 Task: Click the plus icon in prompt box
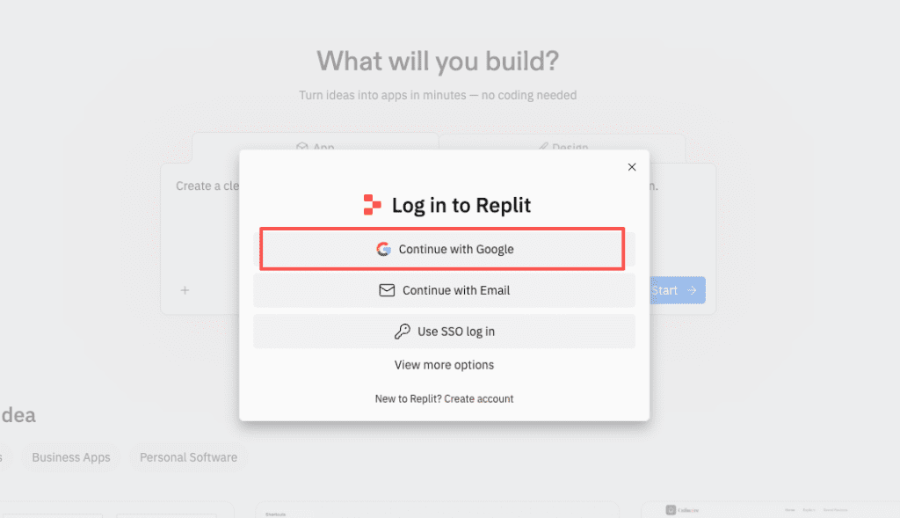(185, 290)
